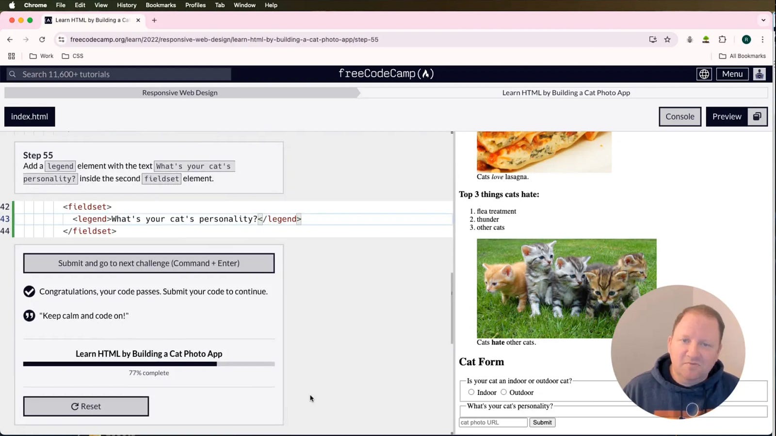Screen dimensions: 776x436
Task: Select the Outdoor radio button
Action: [503, 392]
